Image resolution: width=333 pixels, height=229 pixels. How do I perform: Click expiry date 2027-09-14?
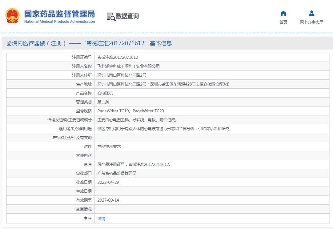pos(108,200)
